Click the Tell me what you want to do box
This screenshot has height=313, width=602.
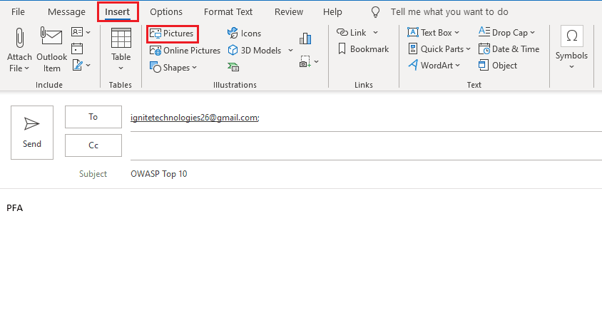(x=449, y=12)
